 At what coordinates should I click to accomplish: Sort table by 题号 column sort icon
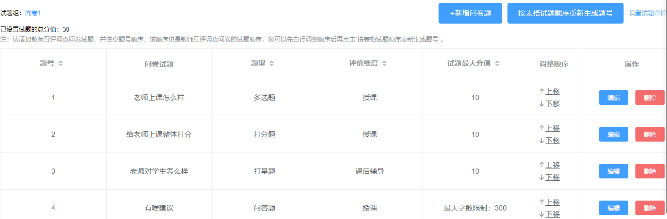tap(60, 64)
